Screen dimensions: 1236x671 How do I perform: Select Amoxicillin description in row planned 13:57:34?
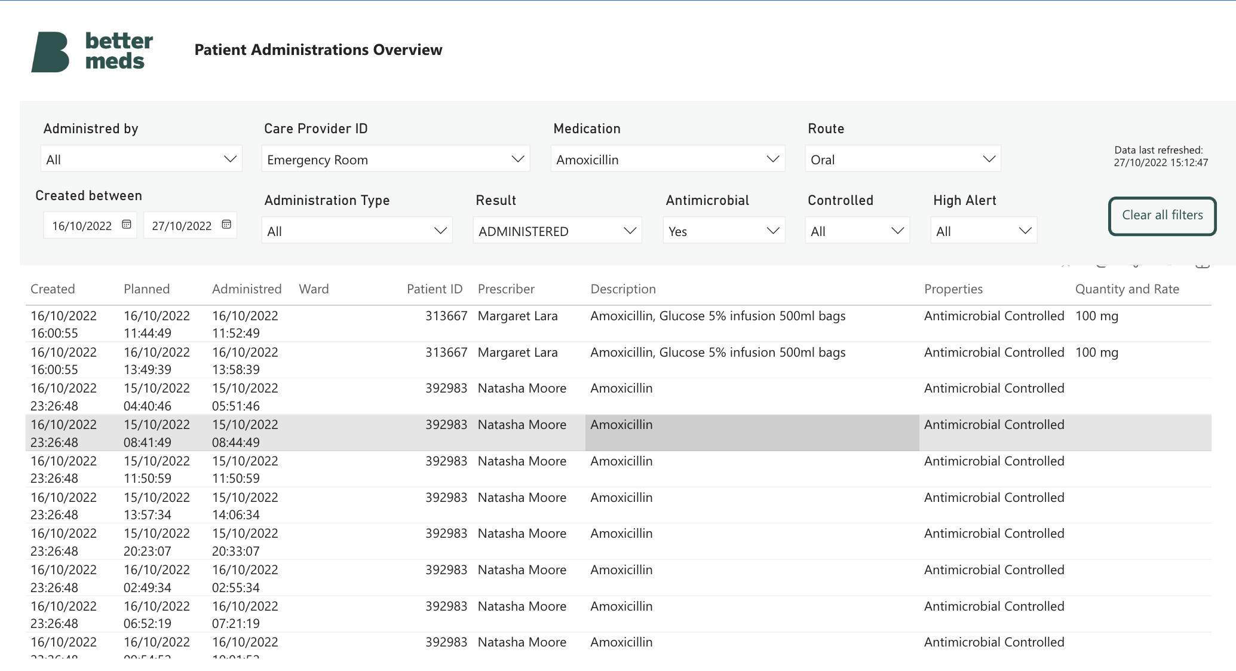(x=621, y=498)
